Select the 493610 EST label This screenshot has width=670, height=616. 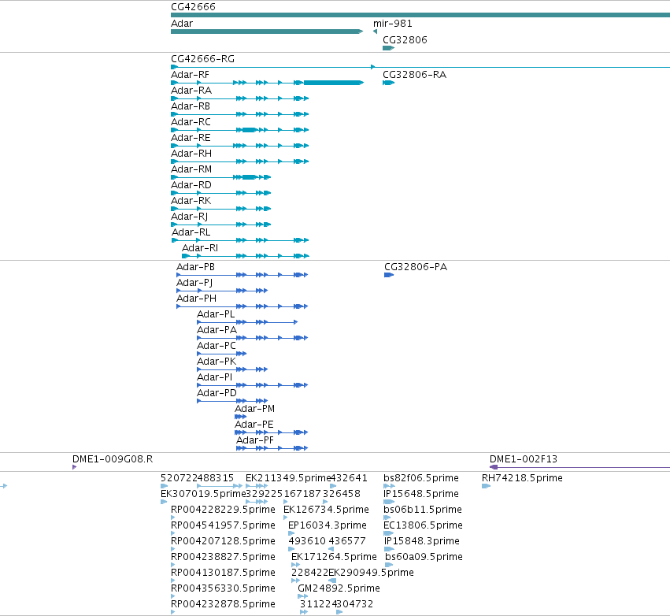pyautogui.click(x=307, y=542)
